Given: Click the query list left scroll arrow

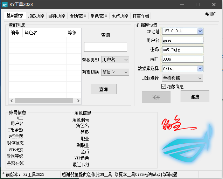Looking at the screenshot, I should 12,101.
